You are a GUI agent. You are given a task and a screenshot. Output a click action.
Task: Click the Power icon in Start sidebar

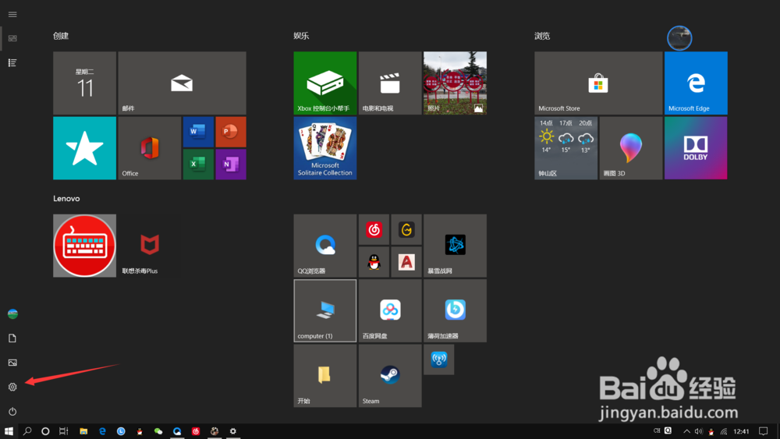[x=12, y=411]
